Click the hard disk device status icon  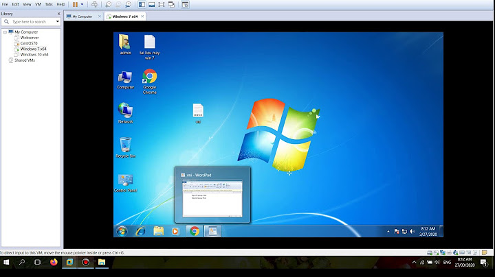coord(430,252)
